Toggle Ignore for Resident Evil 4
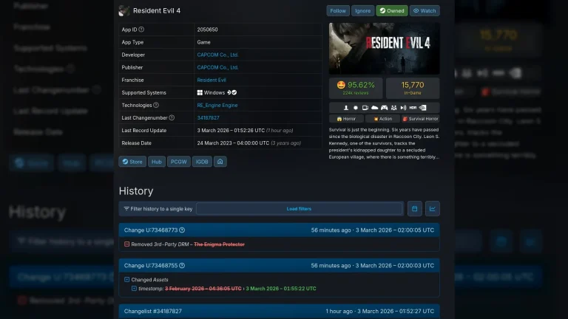Image resolution: width=568 pixels, height=319 pixels. pos(362,11)
